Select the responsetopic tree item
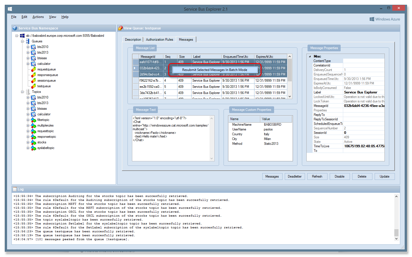 (47, 137)
